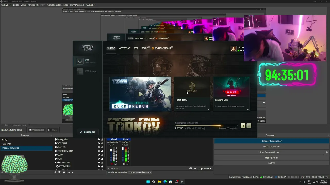This screenshot has height=185, width=330.
Task: Open Microsoft Edge from taskbar
Action: pos(165,182)
